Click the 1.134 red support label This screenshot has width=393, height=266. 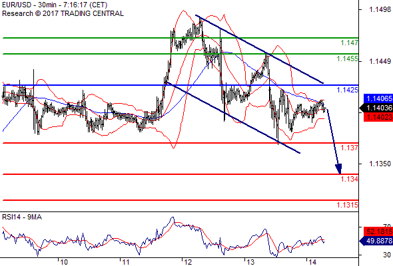pos(349,179)
